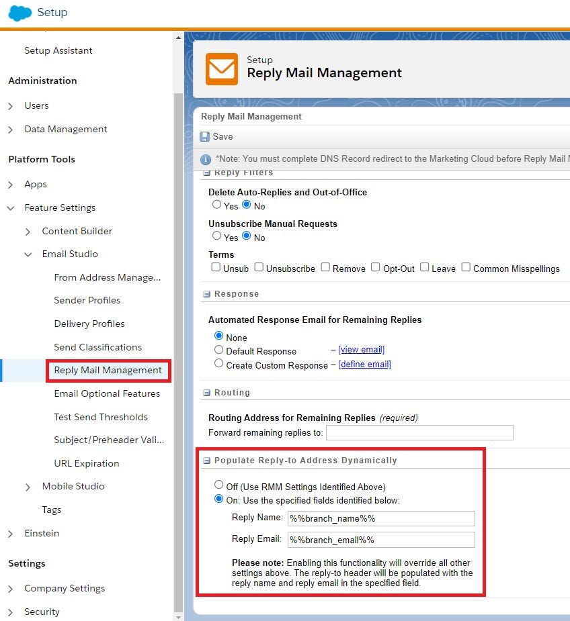Screen dimensions: 570x621
Task: Open the define email link
Action: 364,365
